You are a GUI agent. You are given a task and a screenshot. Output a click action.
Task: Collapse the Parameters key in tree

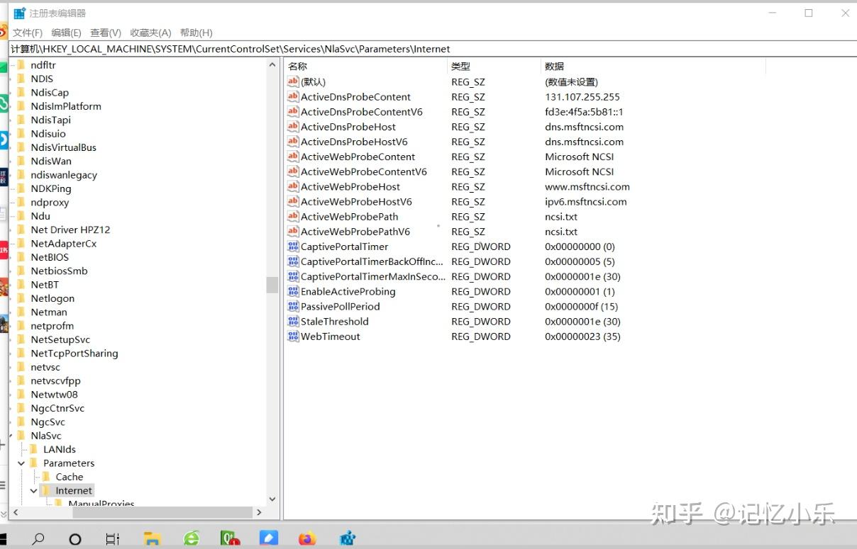coord(21,463)
